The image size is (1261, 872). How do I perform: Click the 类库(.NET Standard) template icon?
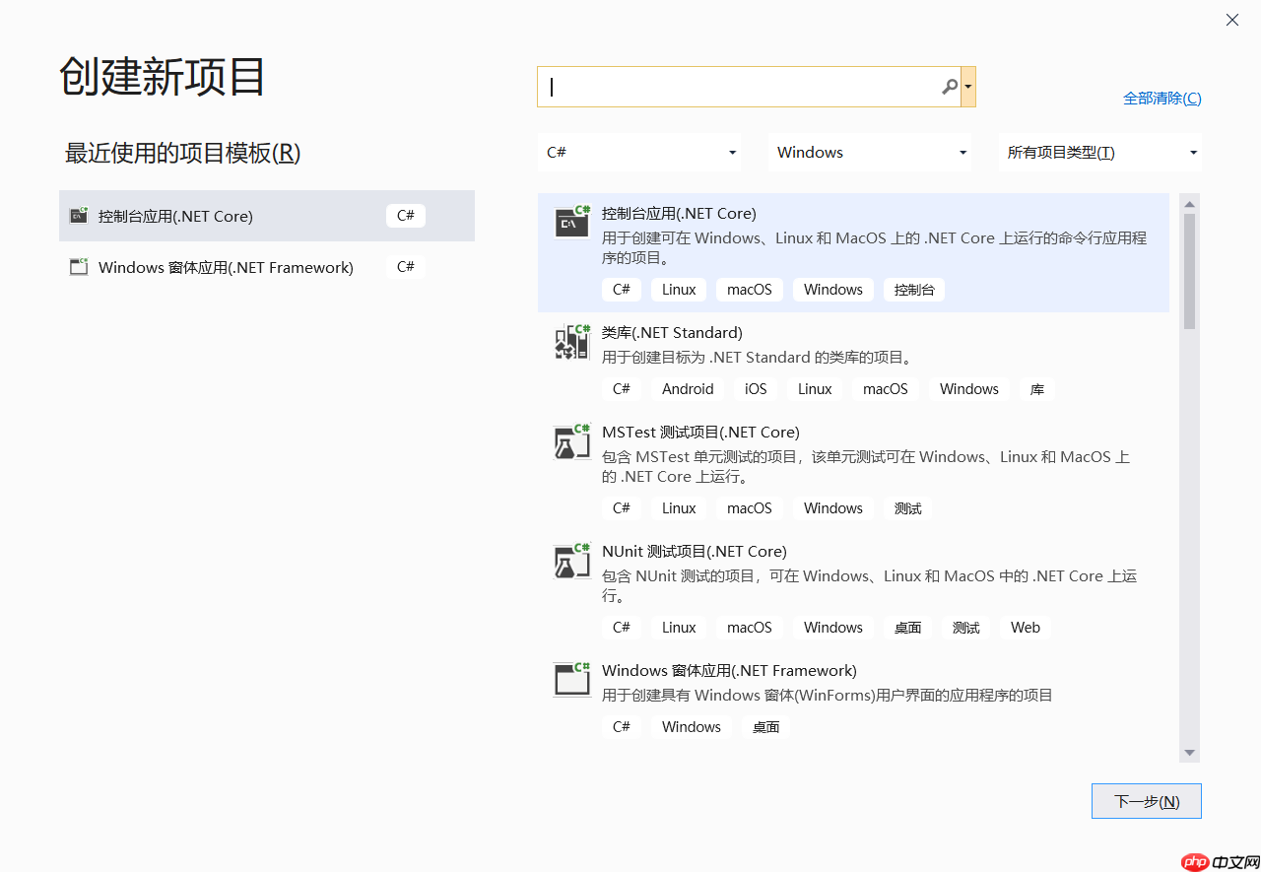pyautogui.click(x=571, y=341)
